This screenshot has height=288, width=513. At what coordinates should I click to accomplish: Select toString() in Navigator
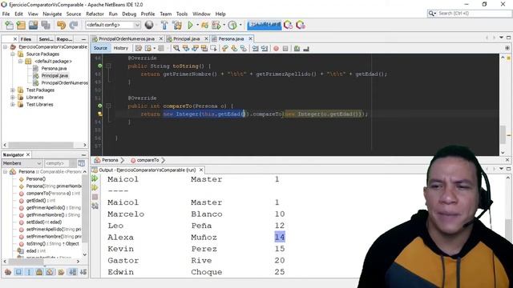52,243
